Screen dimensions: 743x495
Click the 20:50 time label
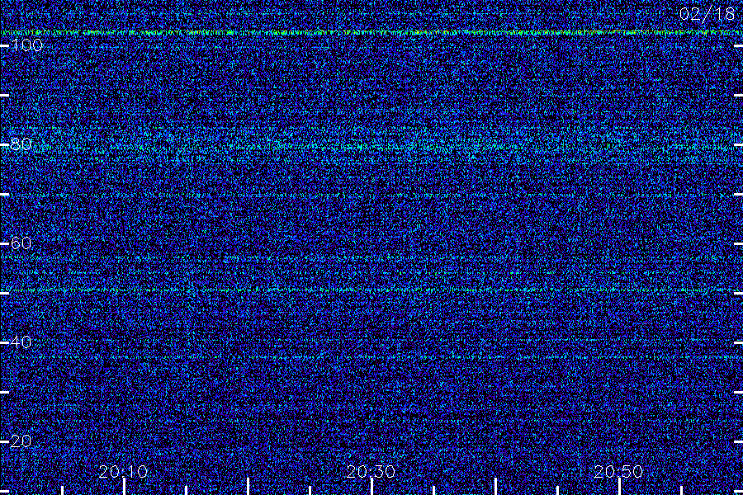point(618,471)
